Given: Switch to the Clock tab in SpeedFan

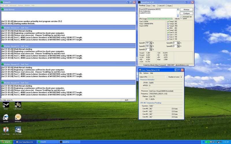Looking at the screenshot, I should 149,6.
